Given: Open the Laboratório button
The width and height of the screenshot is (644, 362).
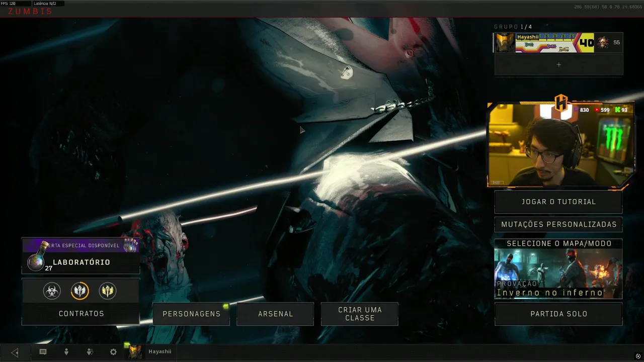Looking at the screenshot, I should point(80,262).
